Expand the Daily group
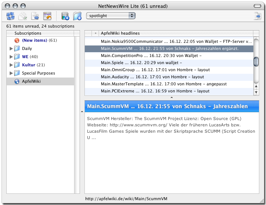 (x=11, y=48)
